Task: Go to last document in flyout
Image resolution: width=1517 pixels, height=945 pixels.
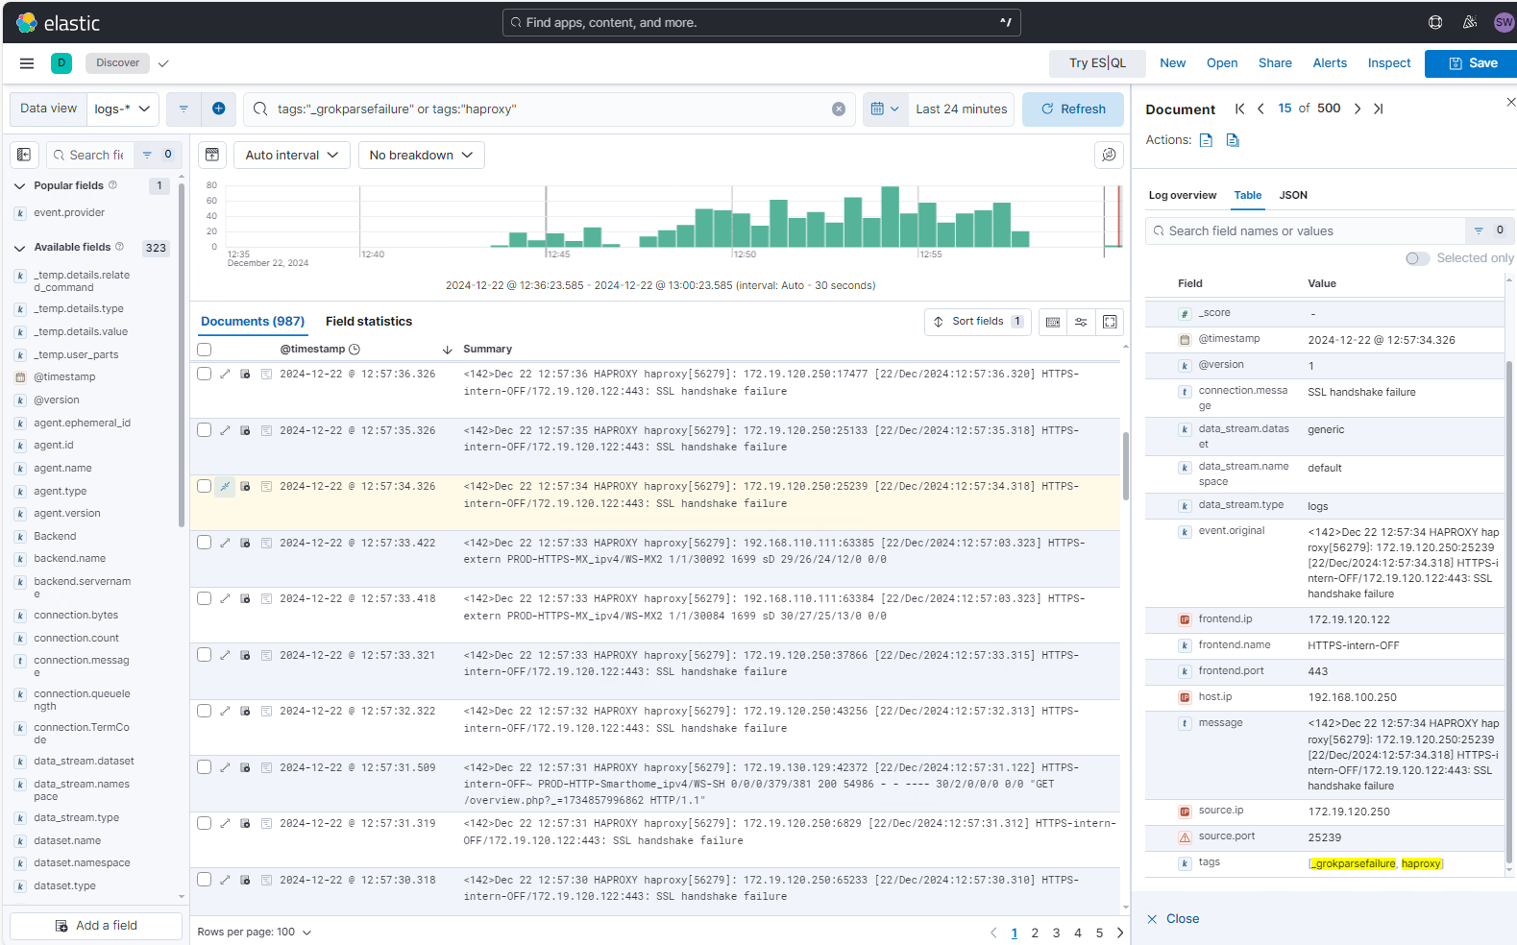Action: pos(1379,109)
